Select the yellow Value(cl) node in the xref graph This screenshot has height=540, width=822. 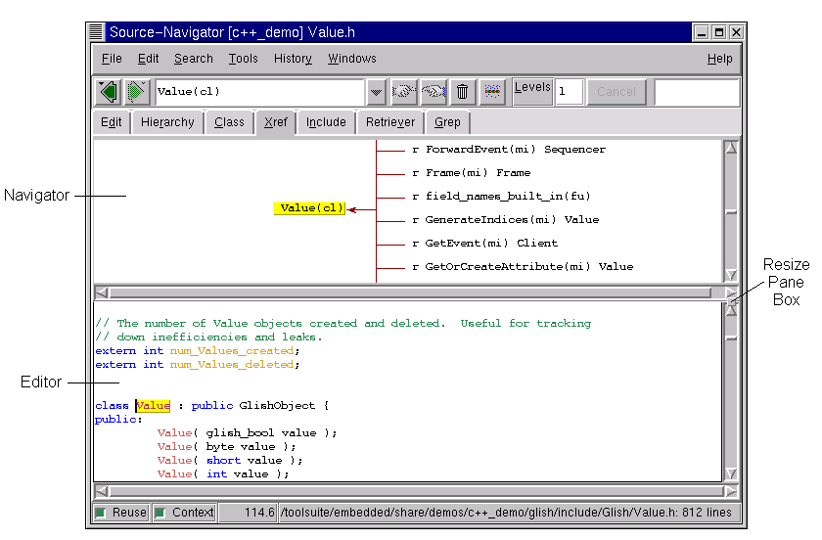click(x=310, y=208)
